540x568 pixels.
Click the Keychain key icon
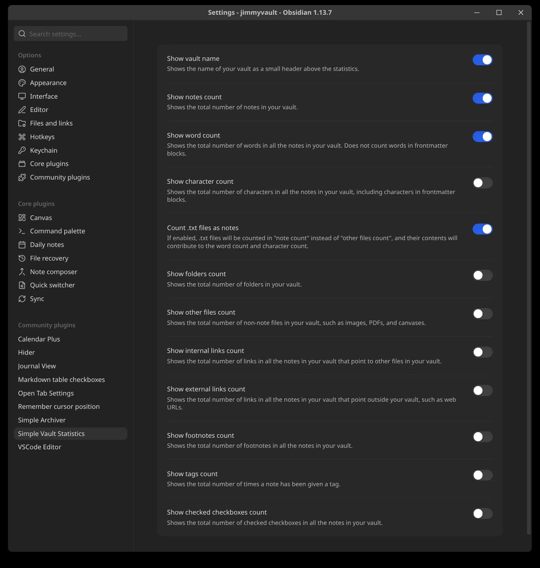[x=22, y=150]
